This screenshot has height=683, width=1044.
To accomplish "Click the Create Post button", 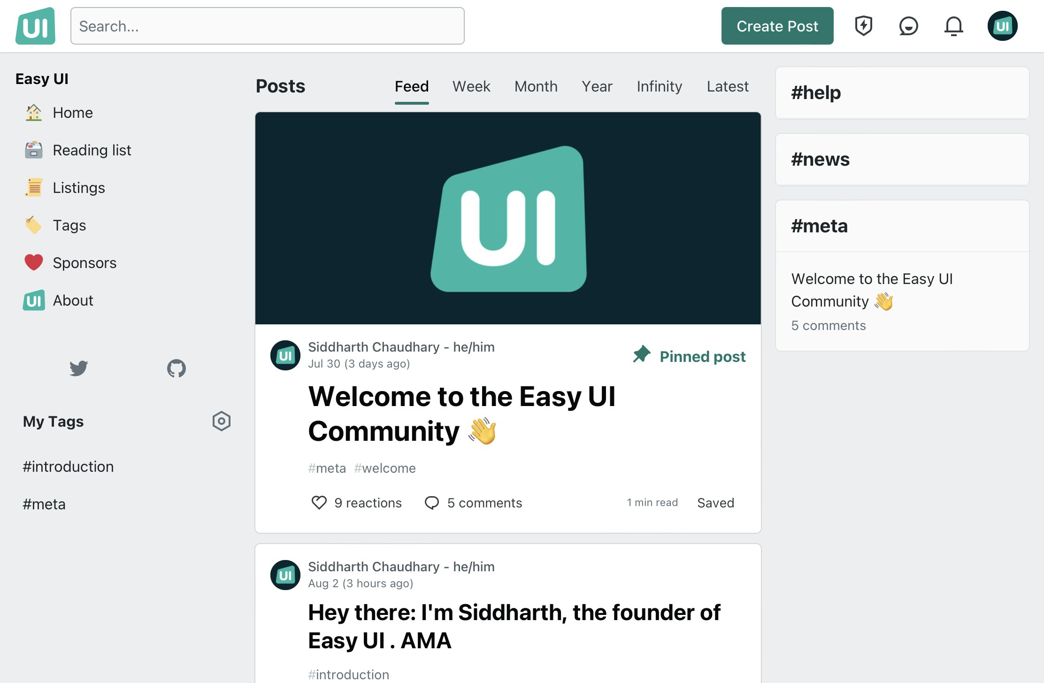I will tap(777, 26).
